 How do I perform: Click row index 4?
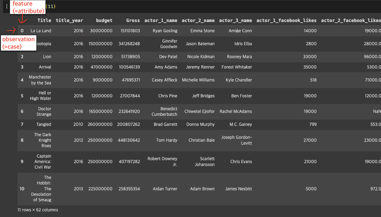[22, 80]
